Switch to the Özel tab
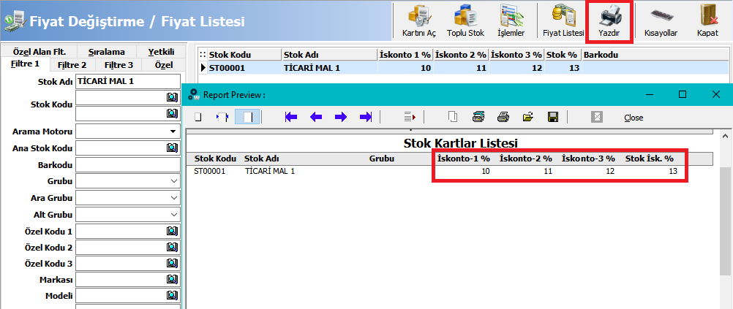This screenshot has width=733, height=309. [164, 65]
